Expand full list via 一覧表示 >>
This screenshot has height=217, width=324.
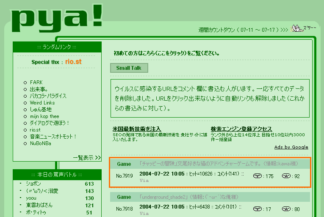pos(86,157)
